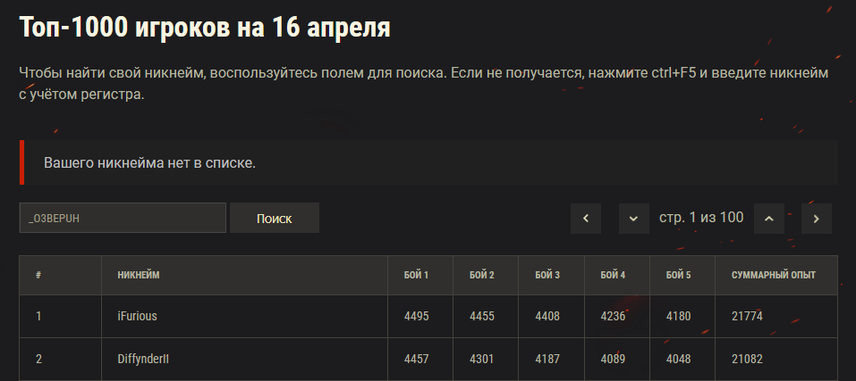
Task: Click the БОЙ 5 column header
Action: (x=679, y=275)
